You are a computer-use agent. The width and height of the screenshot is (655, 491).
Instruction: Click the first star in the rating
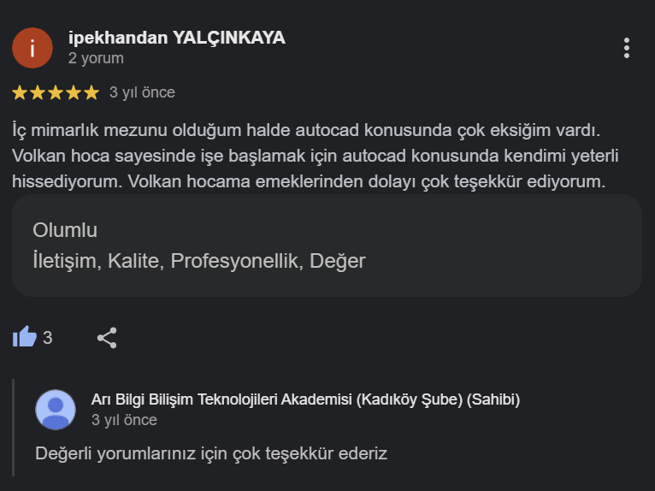(x=21, y=92)
